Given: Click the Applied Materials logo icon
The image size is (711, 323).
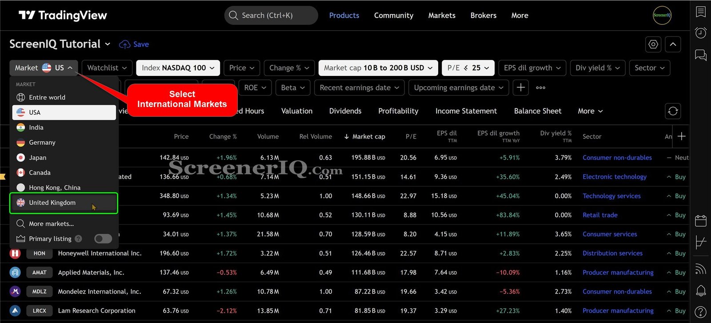Looking at the screenshot, I should (15, 272).
